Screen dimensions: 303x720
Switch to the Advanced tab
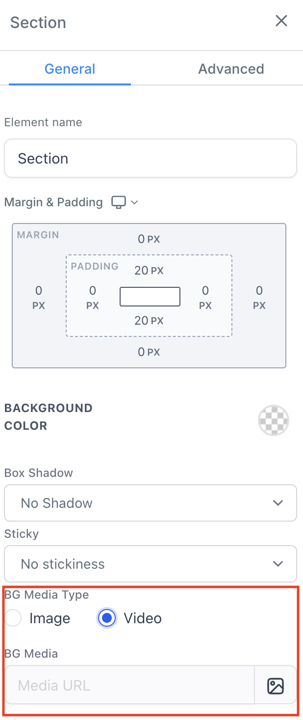[231, 69]
